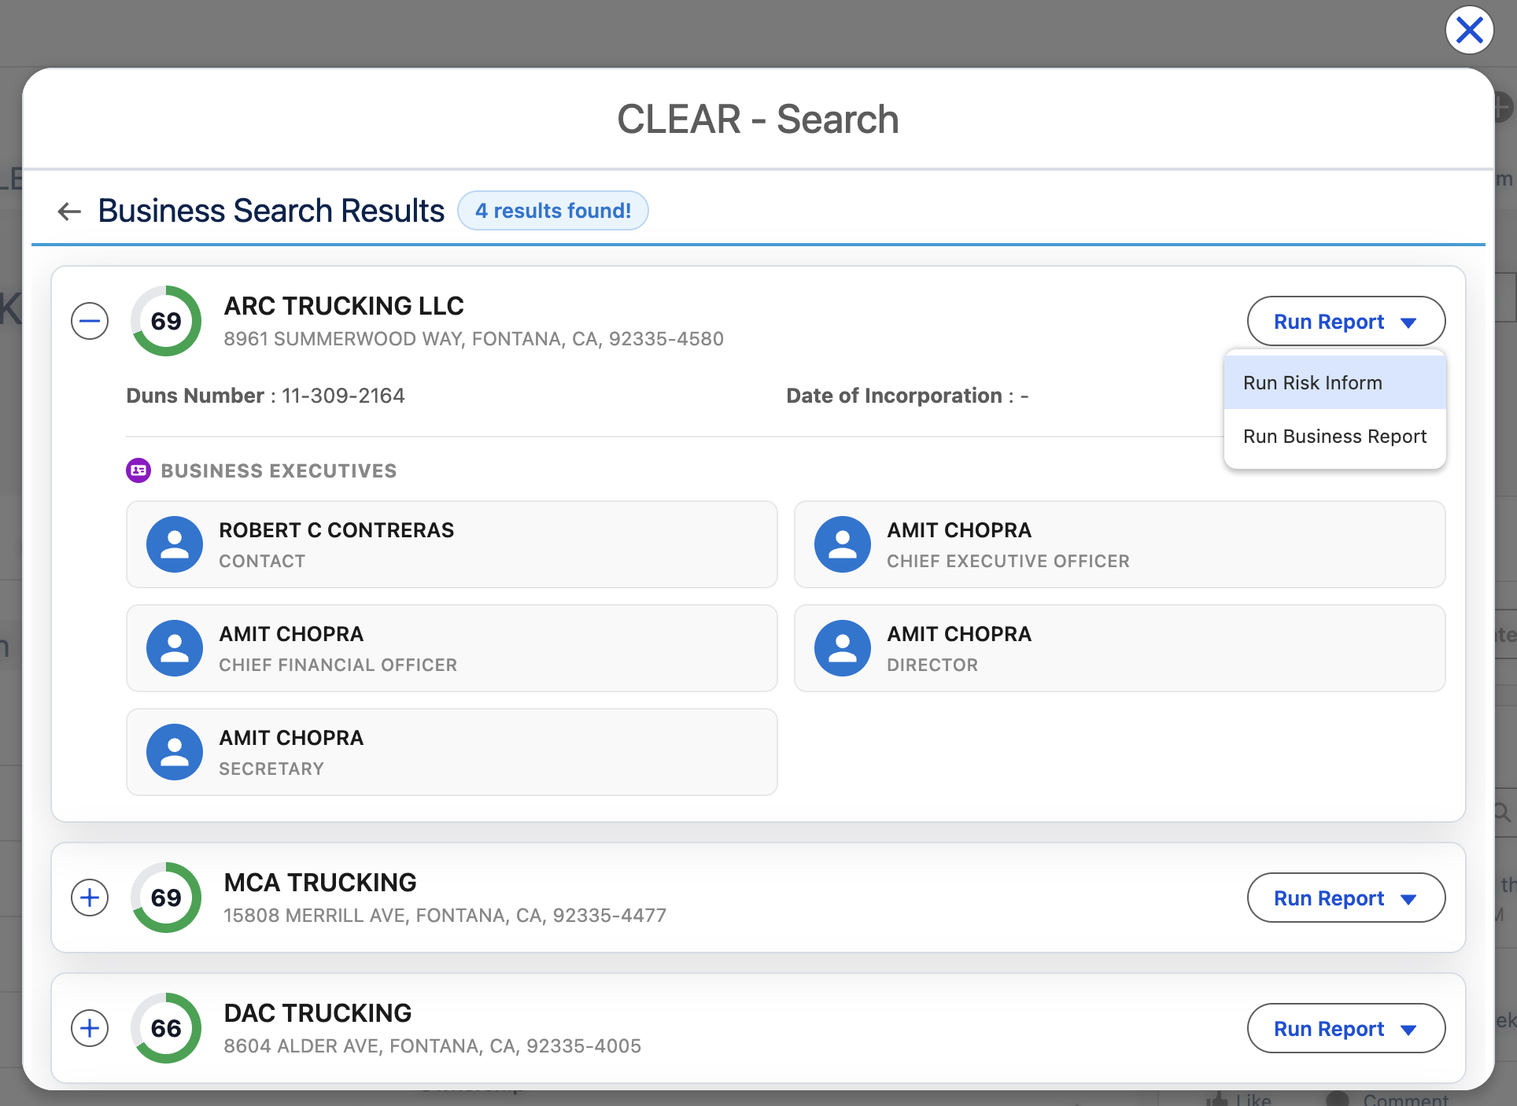Open the ROBERT C CONTRERAS contact card
Viewport: 1517px width, 1106px height.
tap(452, 544)
